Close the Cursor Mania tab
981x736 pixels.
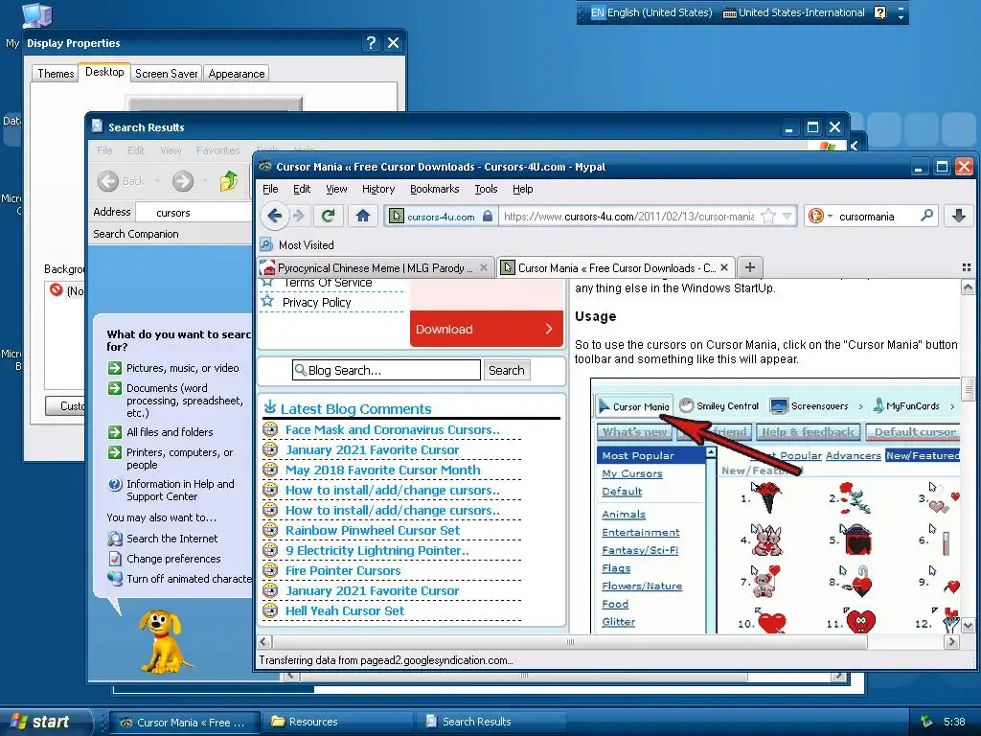(x=724, y=268)
